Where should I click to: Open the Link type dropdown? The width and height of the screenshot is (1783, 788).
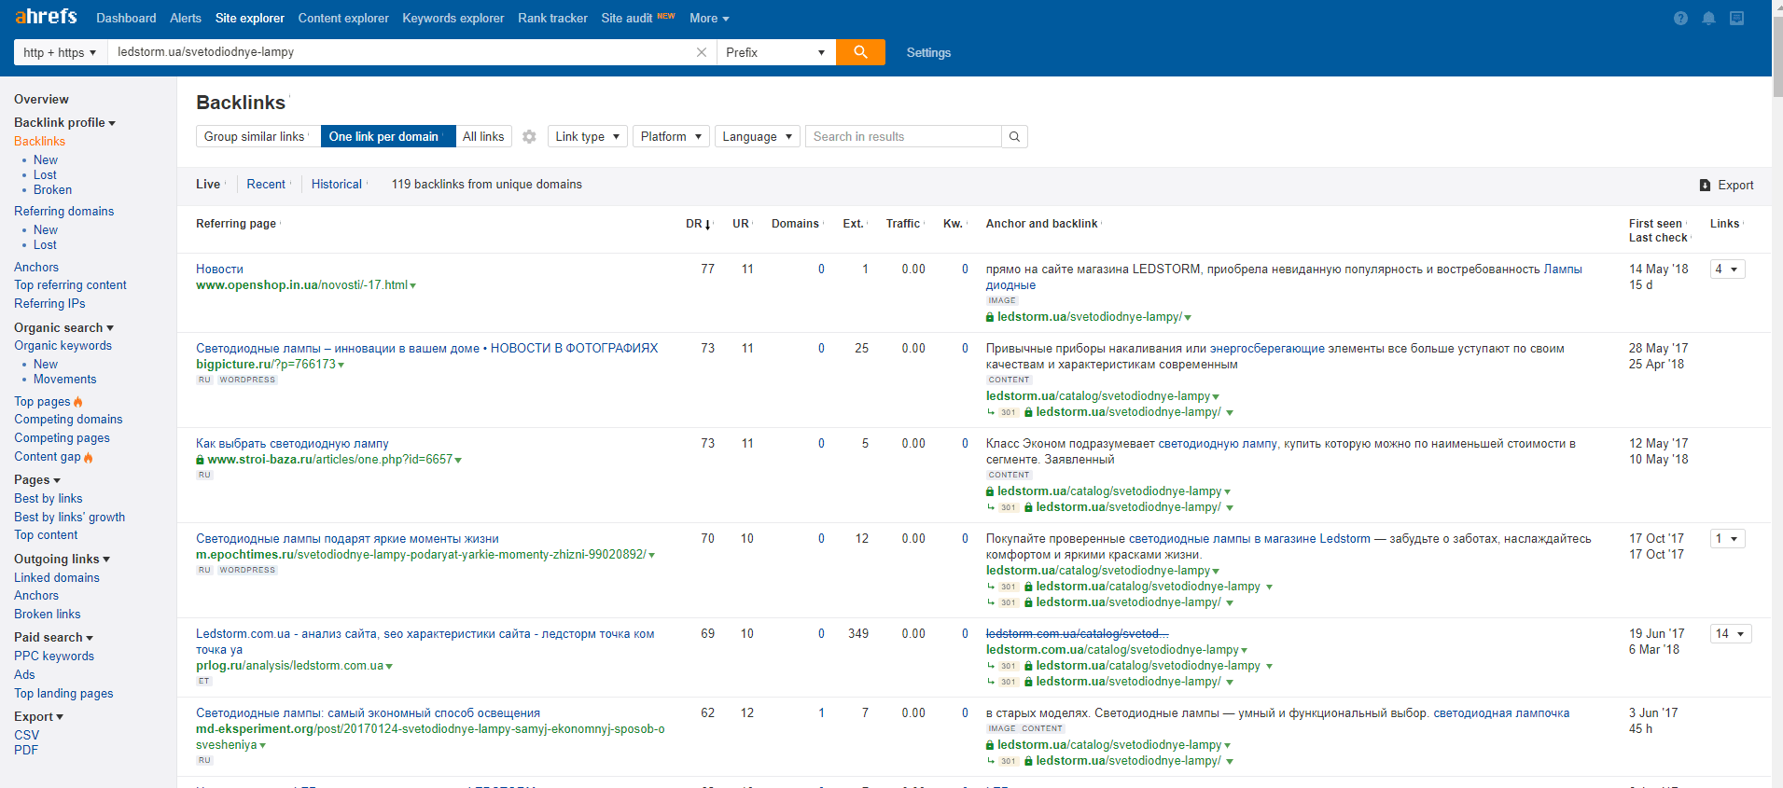point(587,137)
